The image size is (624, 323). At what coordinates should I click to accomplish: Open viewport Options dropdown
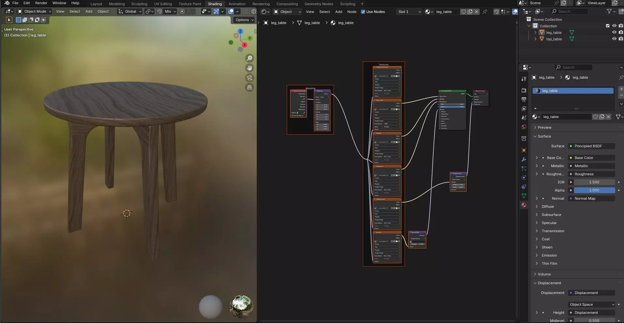[244, 20]
